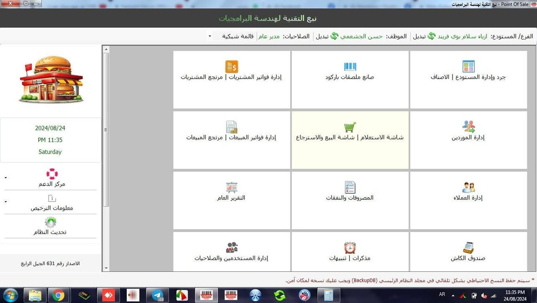Click معلومات الترخيص label

52,208
